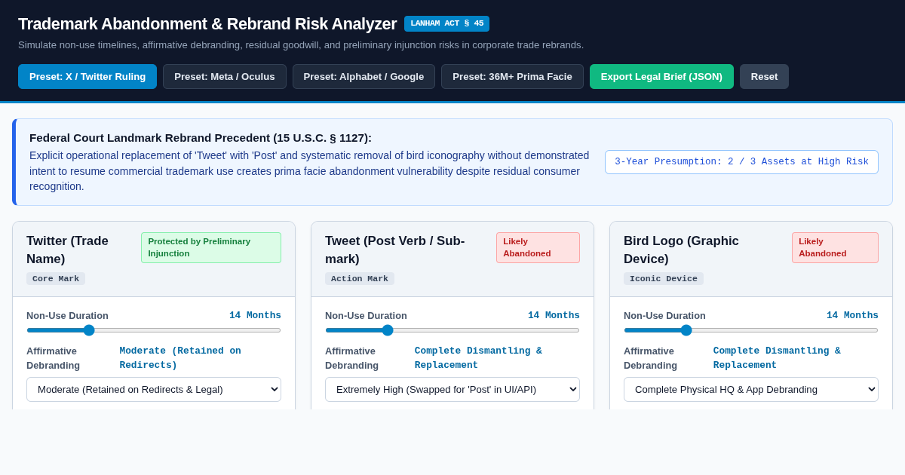Adjust Tweet sub-mark non-use duration slider
The image size is (905, 475).
(452, 330)
